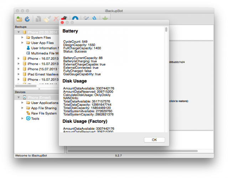Select the iPhone - 16.07.2013 backup
228x178 pixels.
coord(40,58)
